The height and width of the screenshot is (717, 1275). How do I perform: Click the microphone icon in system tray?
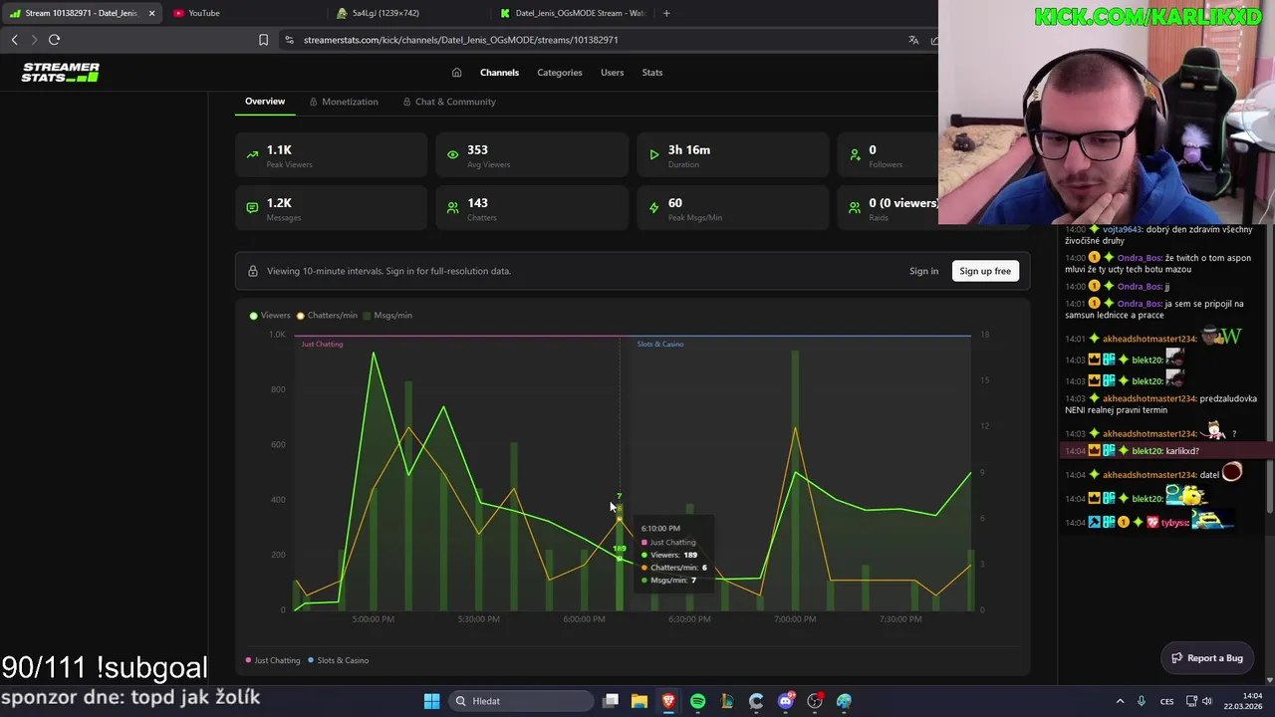point(1142,701)
